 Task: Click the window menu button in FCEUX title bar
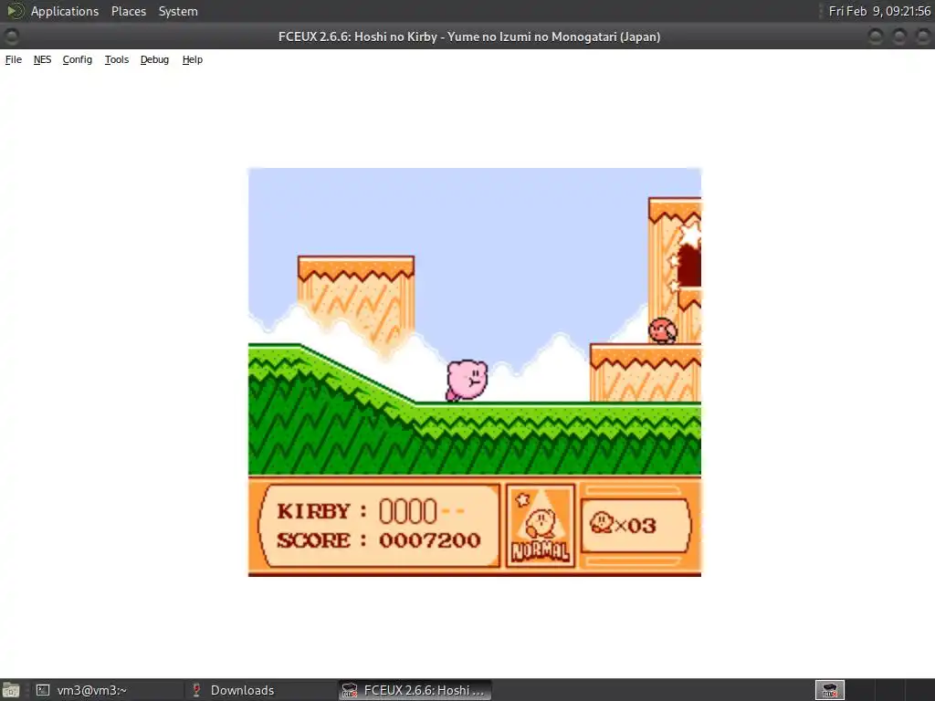pyautogui.click(x=11, y=37)
